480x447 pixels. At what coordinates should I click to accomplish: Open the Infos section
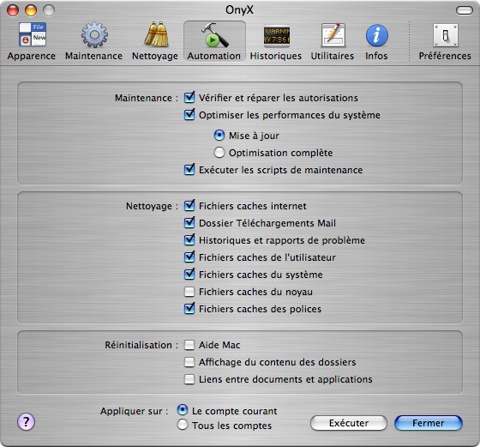click(376, 41)
